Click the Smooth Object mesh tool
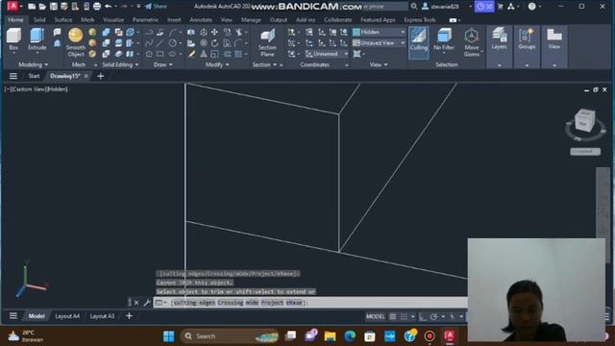The width and height of the screenshot is (615, 346). coord(75,42)
